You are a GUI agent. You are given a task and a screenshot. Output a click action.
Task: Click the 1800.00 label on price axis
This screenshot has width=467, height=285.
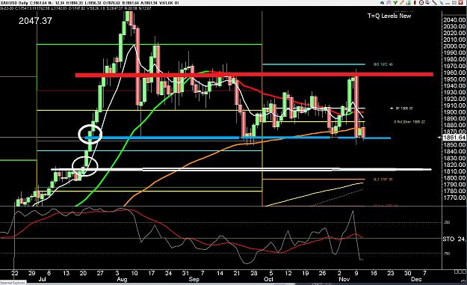coord(454,178)
